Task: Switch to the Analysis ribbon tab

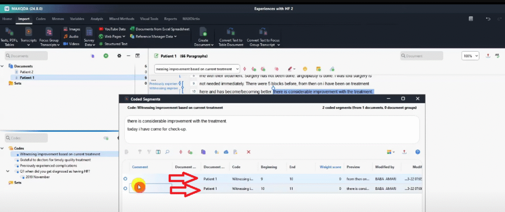Action: coord(97,19)
